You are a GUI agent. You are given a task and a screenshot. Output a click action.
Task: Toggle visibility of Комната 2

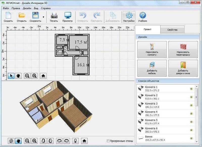point(191,97)
